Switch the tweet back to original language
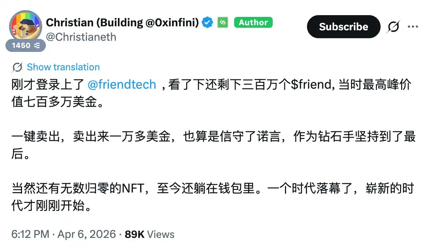The width and height of the screenshot is (430, 248). pyautogui.click(x=63, y=67)
